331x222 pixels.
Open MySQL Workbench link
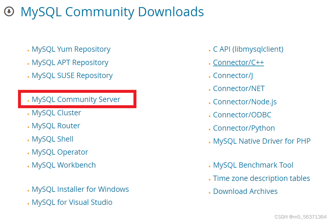pos(63,165)
